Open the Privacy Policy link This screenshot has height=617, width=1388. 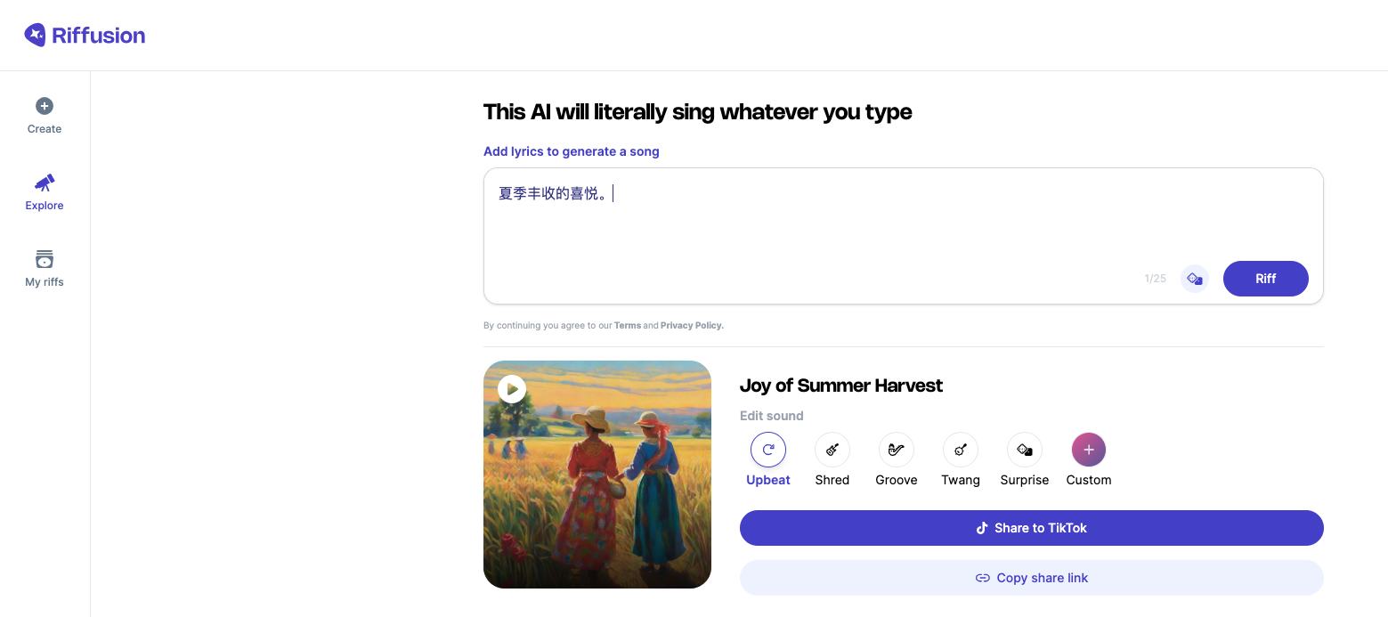point(692,326)
